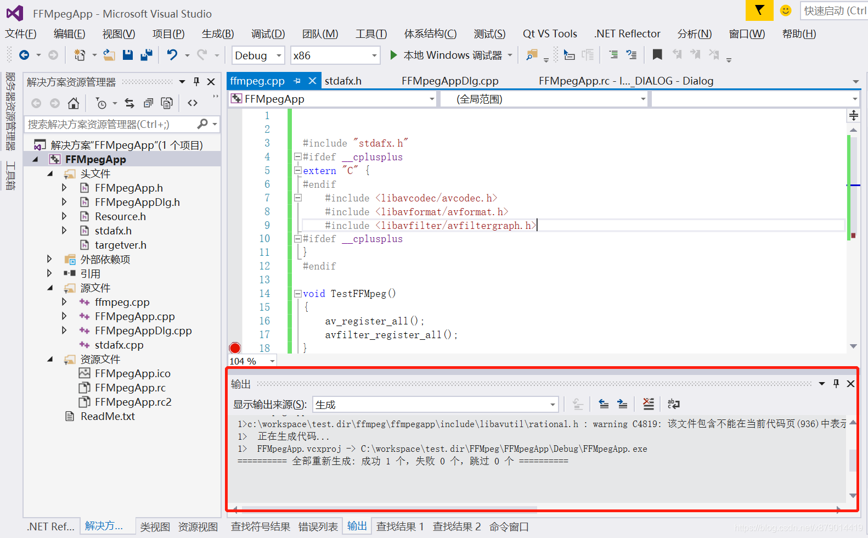Click the output panel horizontal scrollbar
The height and width of the screenshot is (538, 868).
tap(390, 509)
